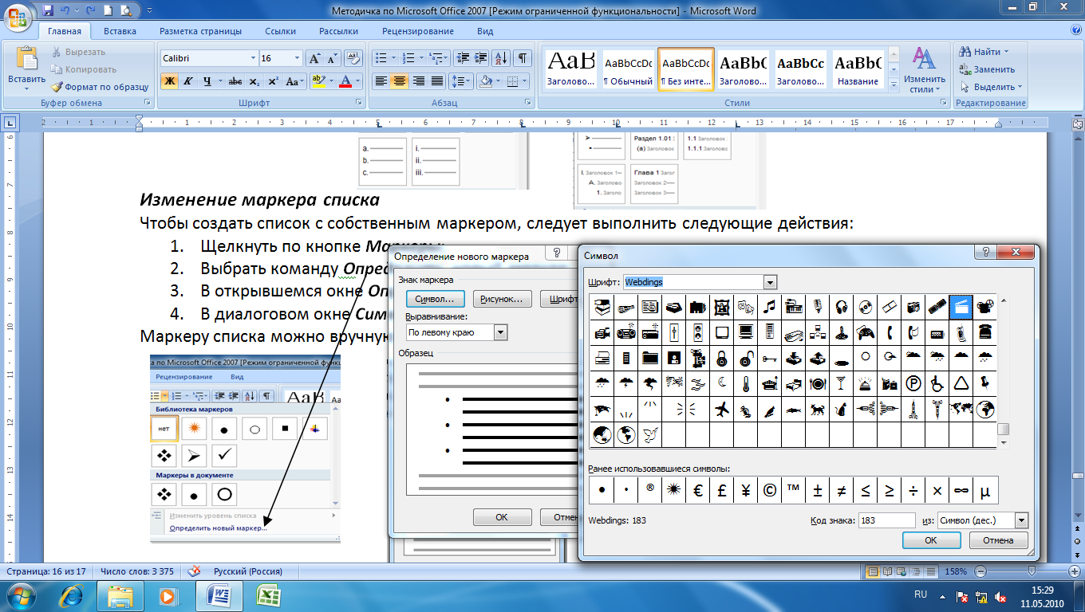1085x612 pixels.
Task: Expand the Calibri font name dropdown
Action: click(x=253, y=58)
